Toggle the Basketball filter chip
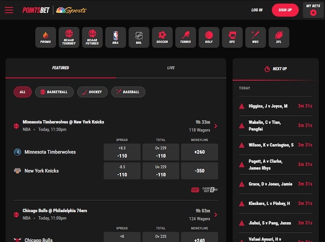 [x=54, y=92]
